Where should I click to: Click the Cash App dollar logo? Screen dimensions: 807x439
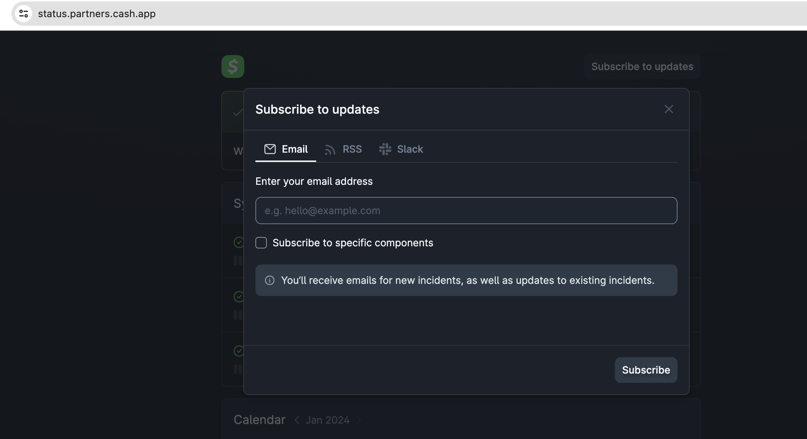coord(233,66)
